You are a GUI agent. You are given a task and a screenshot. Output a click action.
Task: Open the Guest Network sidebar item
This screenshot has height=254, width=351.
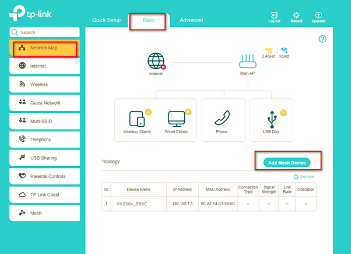click(x=44, y=103)
